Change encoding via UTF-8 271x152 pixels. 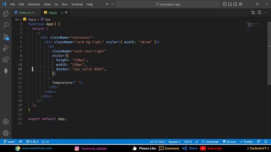188,142
